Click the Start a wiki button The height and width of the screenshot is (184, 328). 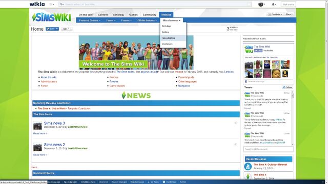point(288,4)
